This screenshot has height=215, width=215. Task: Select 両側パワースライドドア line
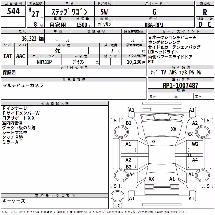tap(170, 57)
